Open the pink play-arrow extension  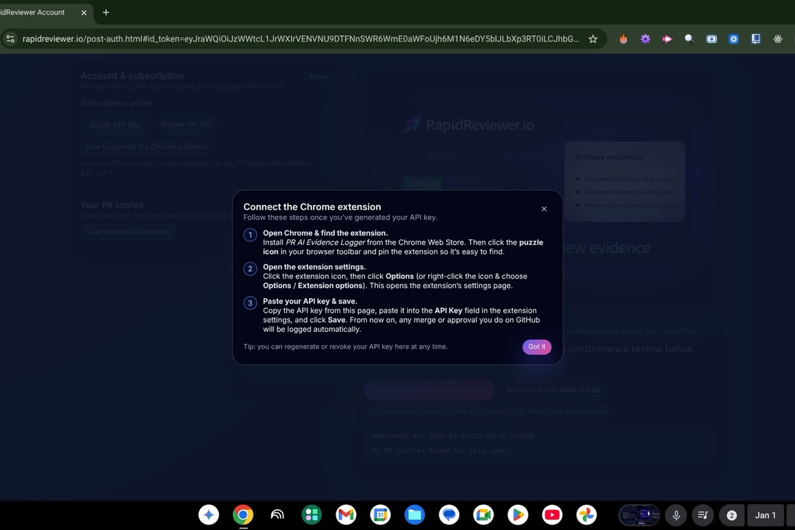pos(667,39)
